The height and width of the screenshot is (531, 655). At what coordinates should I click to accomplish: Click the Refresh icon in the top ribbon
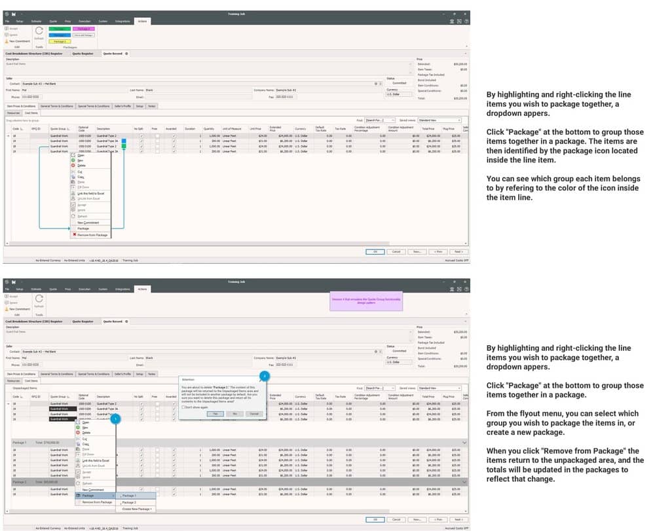(39, 30)
